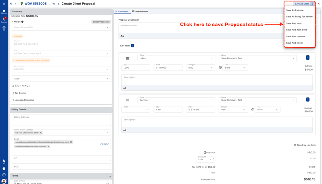Click the Billing Address field
This screenshot has width=322, height=184.
(61, 120)
